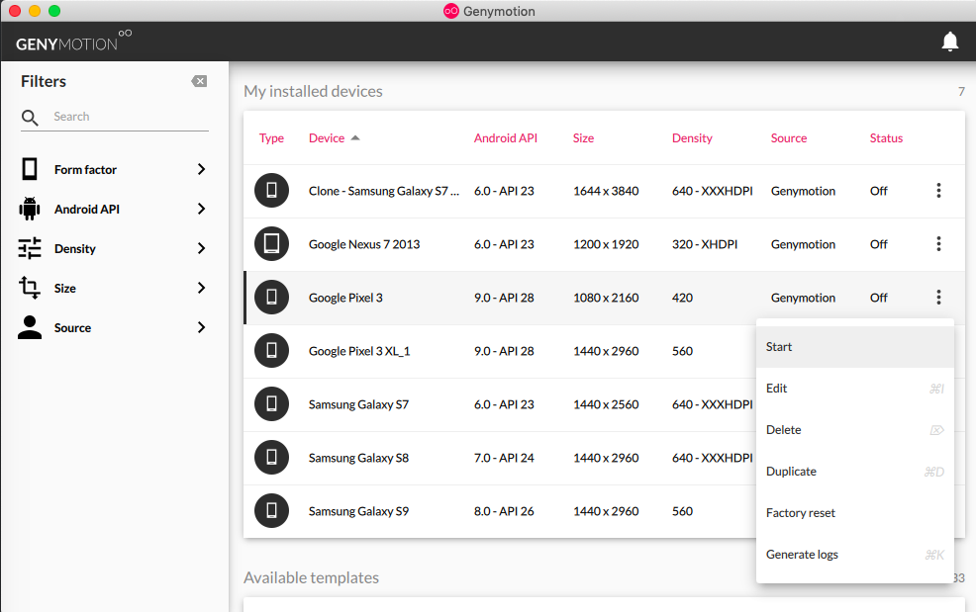The width and height of the screenshot is (976, 612).
Task: Choose Edit from the context menu
Action: click(x=854, y=389)
